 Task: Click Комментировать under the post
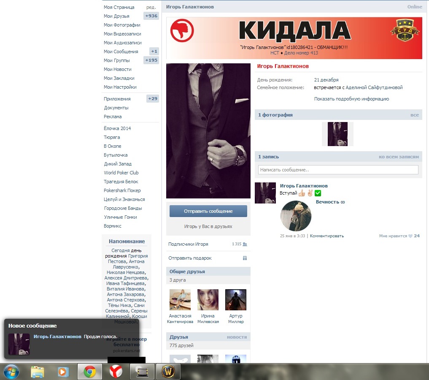[x=327, y=236]
